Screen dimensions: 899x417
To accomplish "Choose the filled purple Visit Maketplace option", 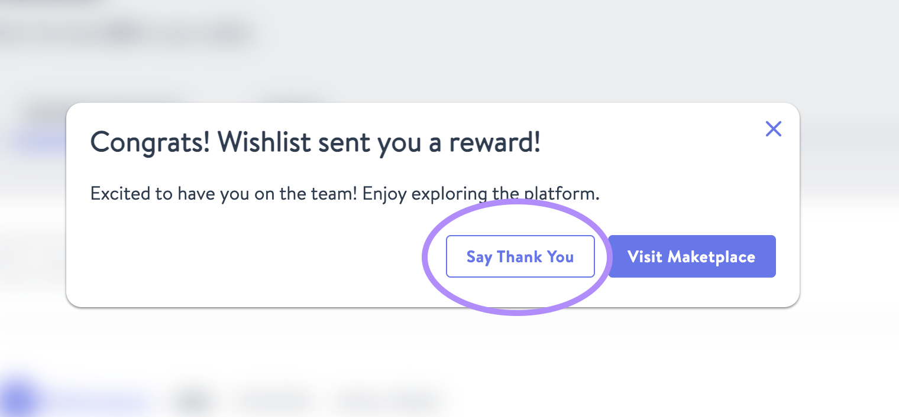I will [691, 256].
